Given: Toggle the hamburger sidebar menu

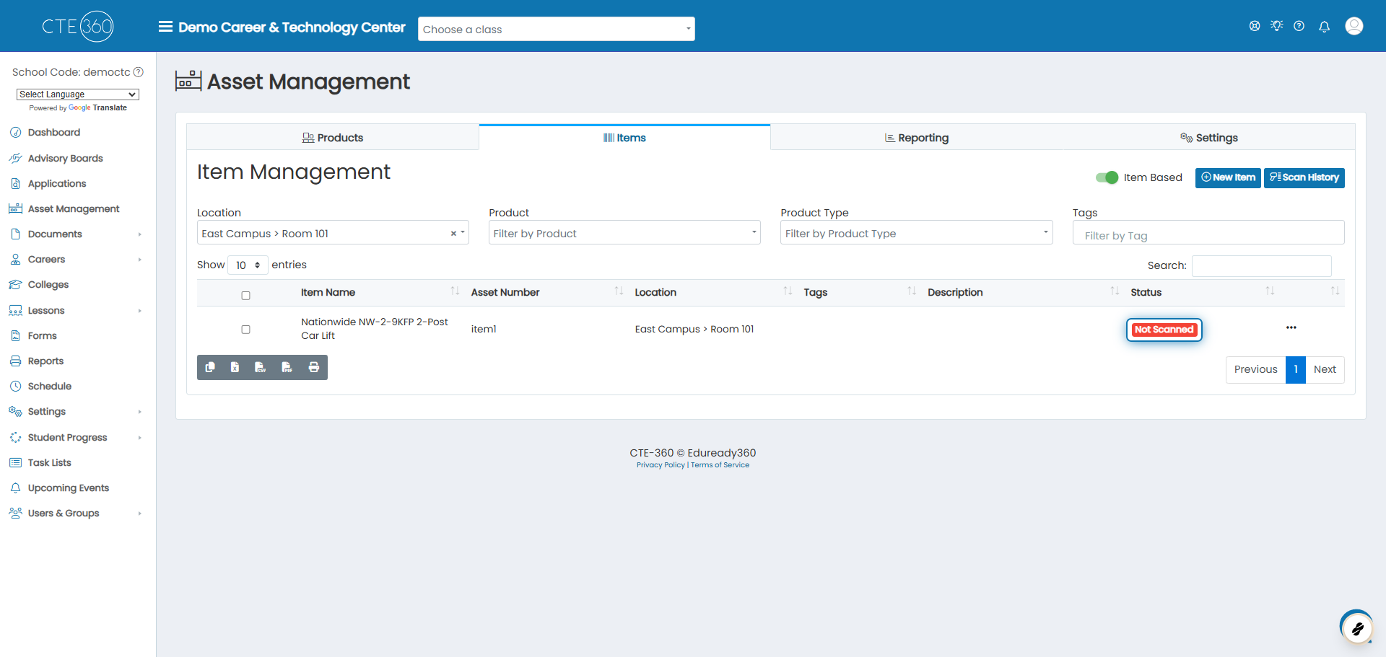Looking at the screenshot, I should 165,27.
